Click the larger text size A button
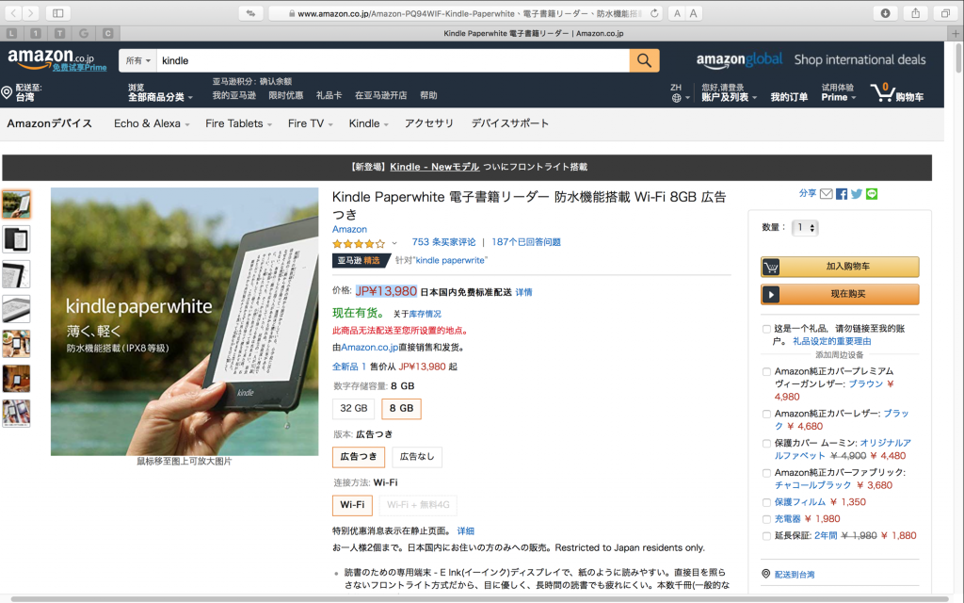 693,13
